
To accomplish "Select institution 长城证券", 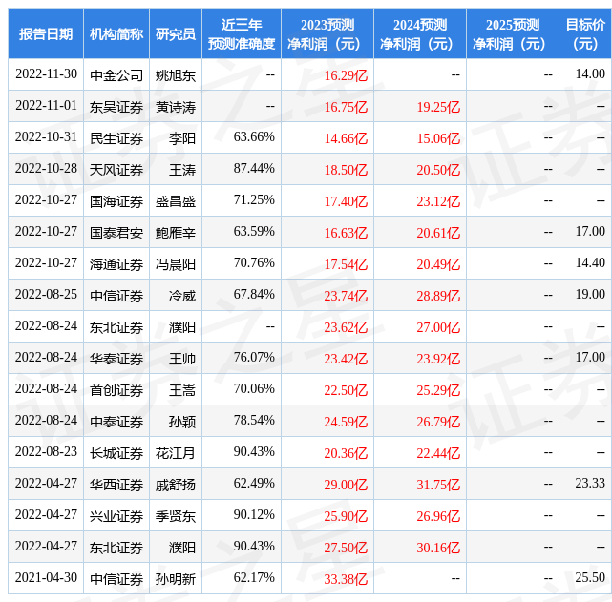I will coord(116,454).
